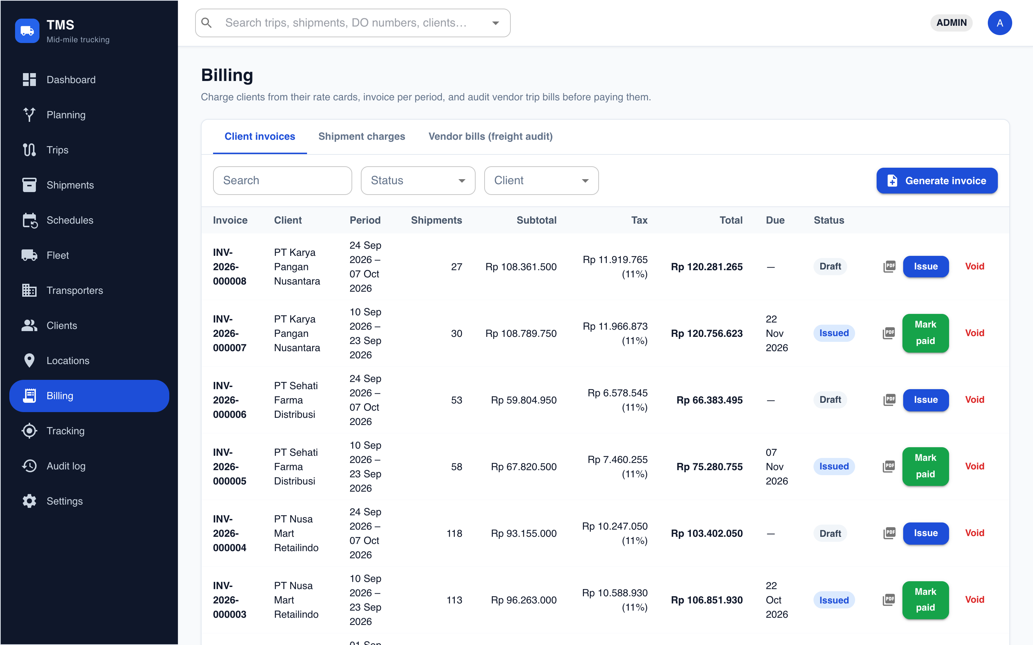Open the global search dropdown arrow
This screenshot has height=645, width=1033.
point(496,23)
